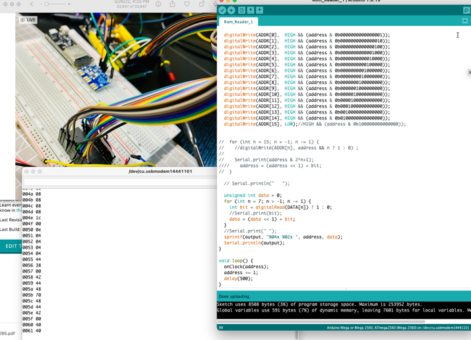Go back using the chevron arrow
The width and height of the screenshot is (471, 340).
(32, 5)
